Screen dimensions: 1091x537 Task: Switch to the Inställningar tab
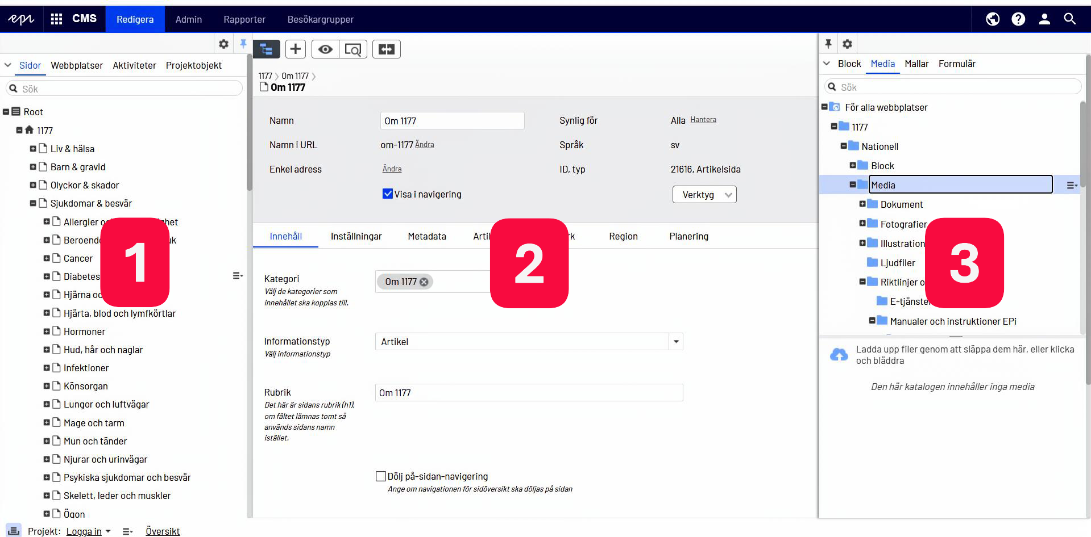click(356, 236)
